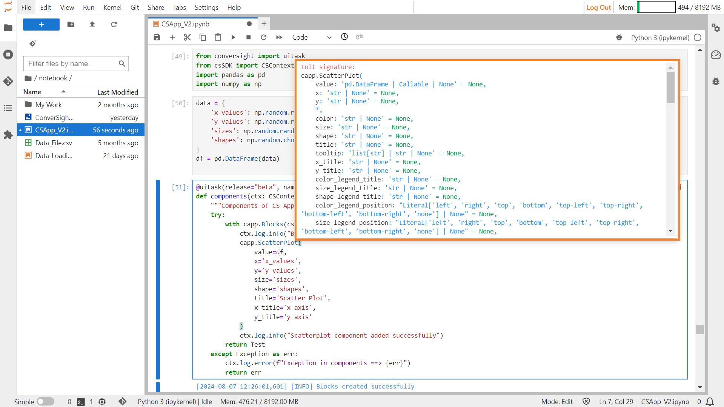
Task: Restart kernel and run all cells
Action: click(x=279, y=37)
